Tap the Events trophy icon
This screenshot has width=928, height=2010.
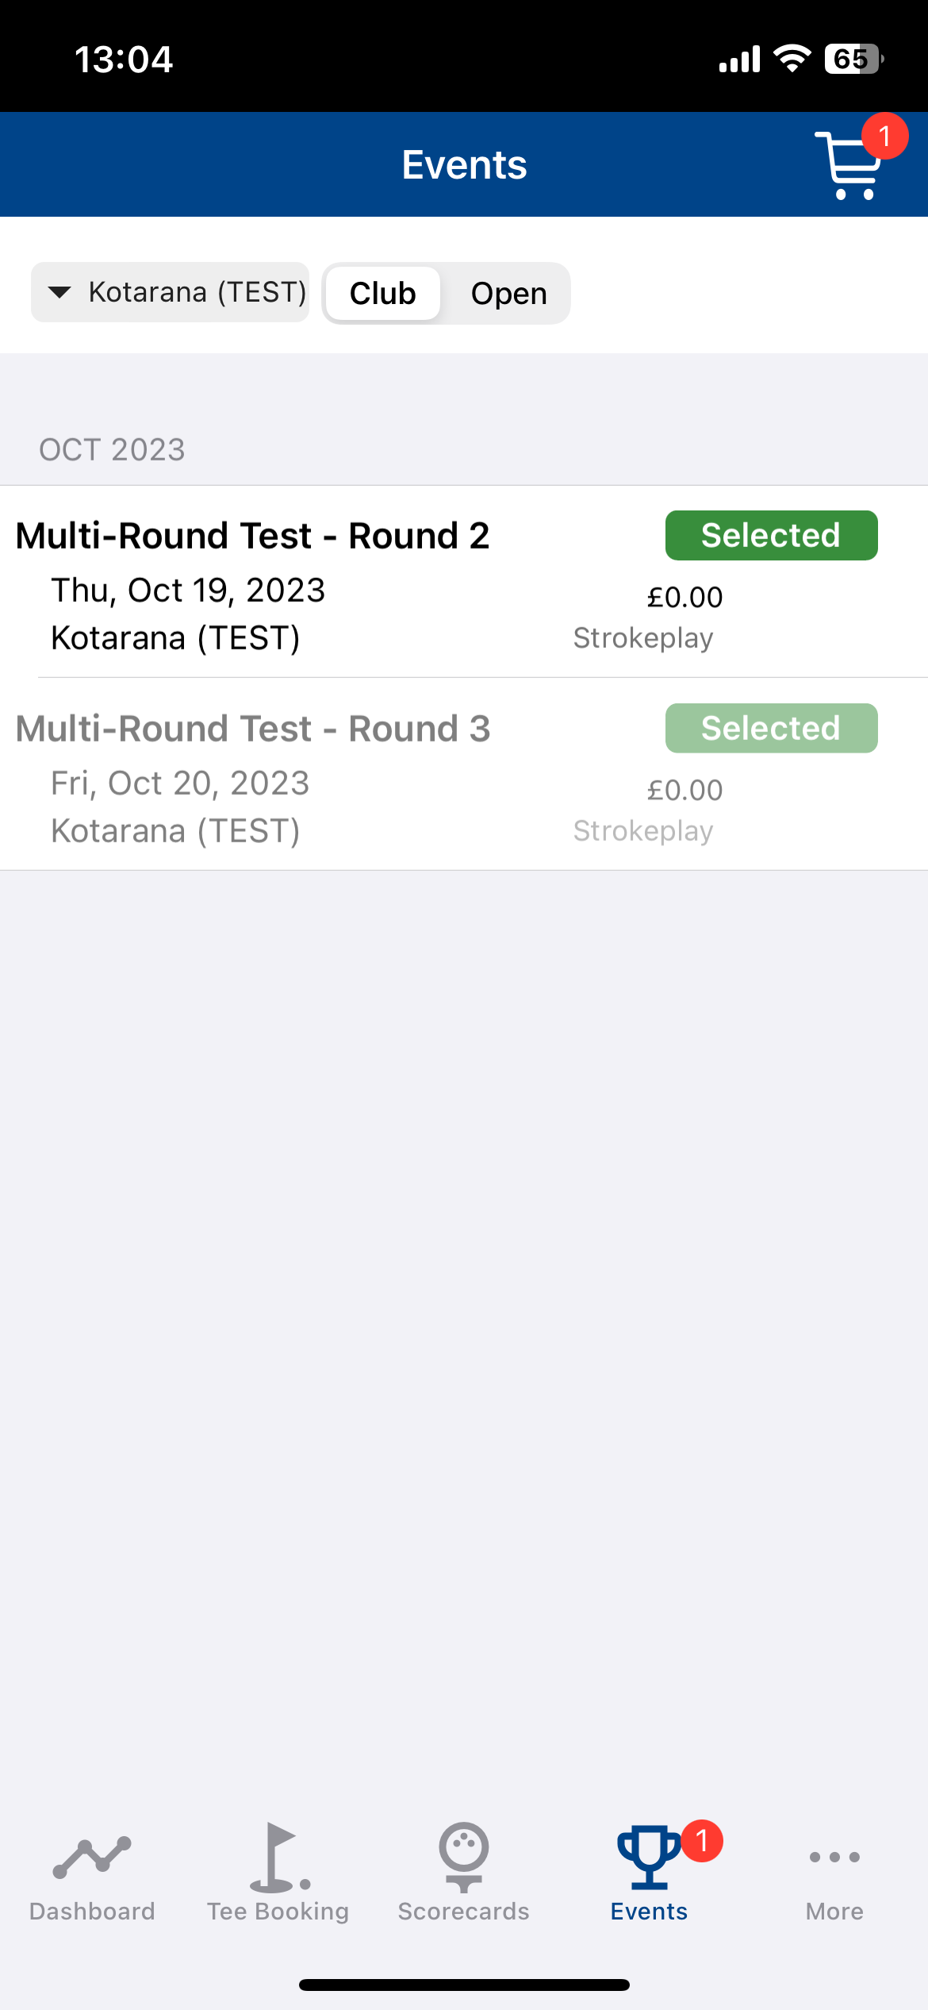(x=650, y=1858)
